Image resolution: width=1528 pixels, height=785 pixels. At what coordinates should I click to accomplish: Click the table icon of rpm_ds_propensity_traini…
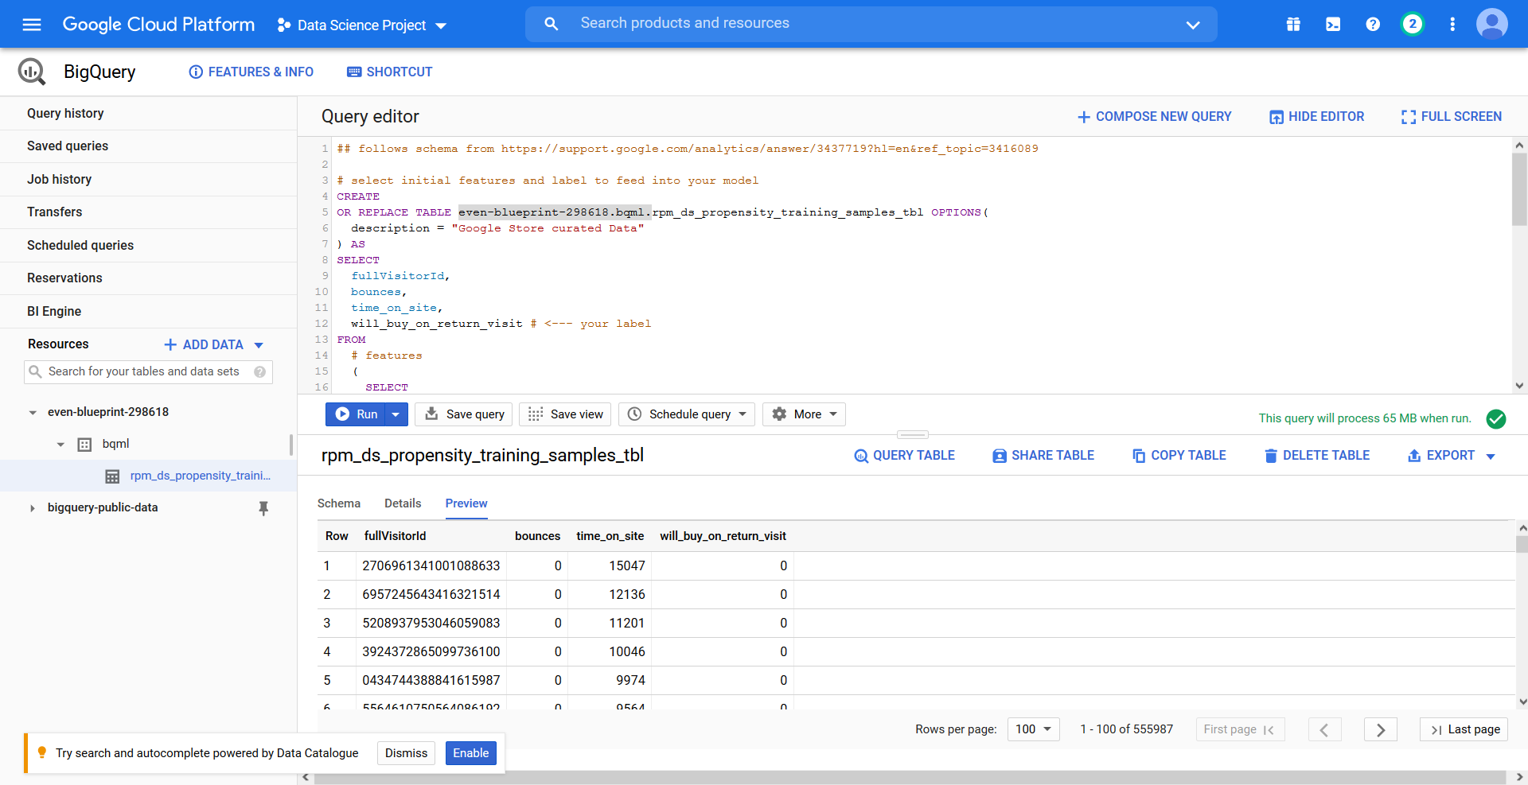(112, 476)
